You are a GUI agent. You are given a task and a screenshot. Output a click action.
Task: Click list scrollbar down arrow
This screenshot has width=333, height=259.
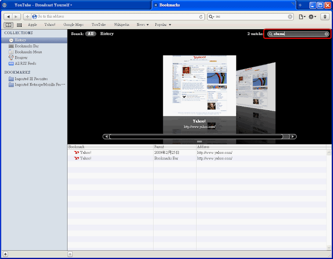(329, 247)
